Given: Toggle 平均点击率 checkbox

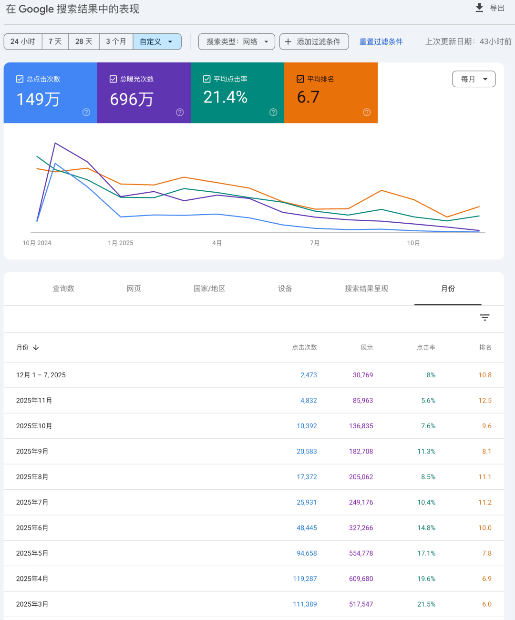Looking at the screenshot, I should click(207, 79).
